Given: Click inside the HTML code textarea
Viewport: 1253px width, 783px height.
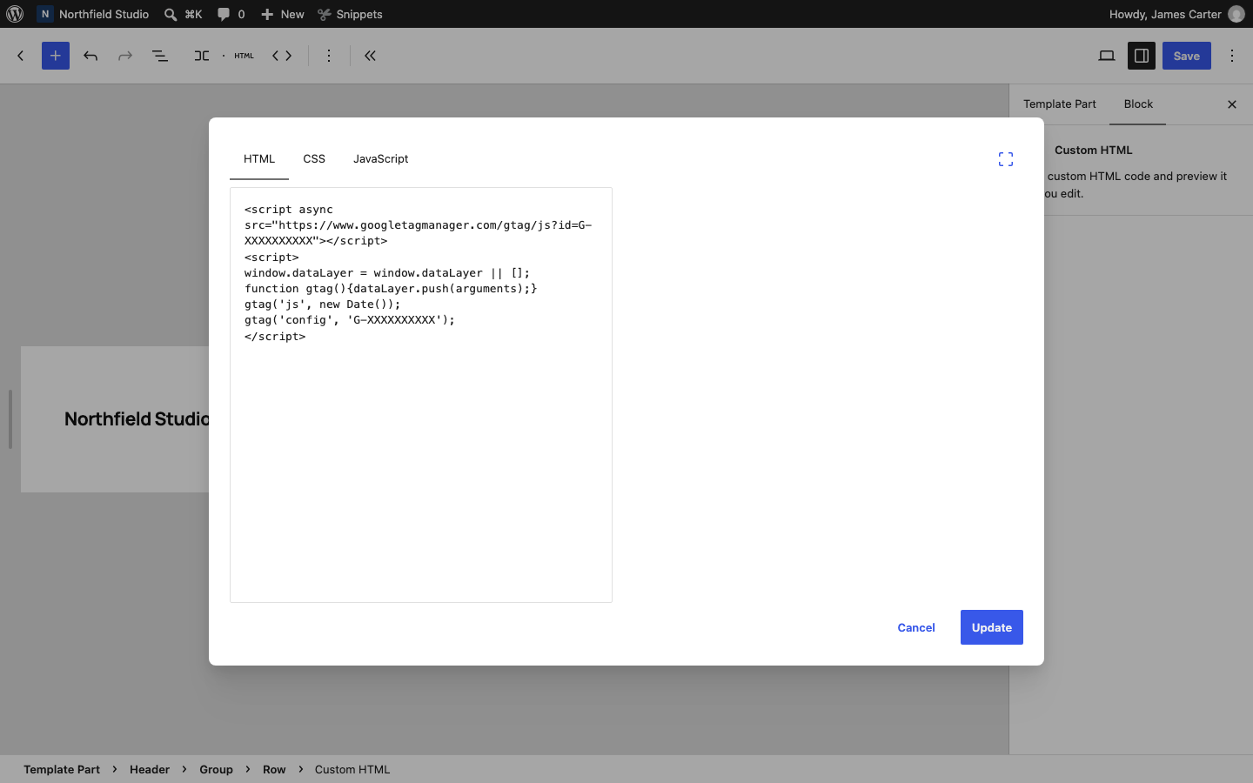Looking at the screenshot, I should (x=421, y=395).
